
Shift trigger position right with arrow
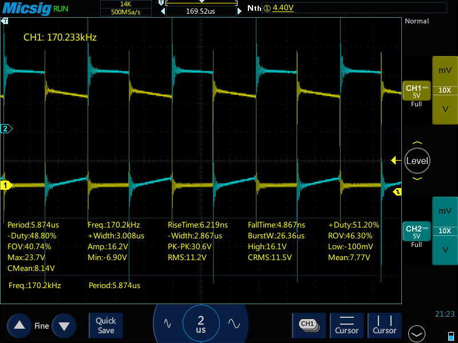tap(239, 11)
